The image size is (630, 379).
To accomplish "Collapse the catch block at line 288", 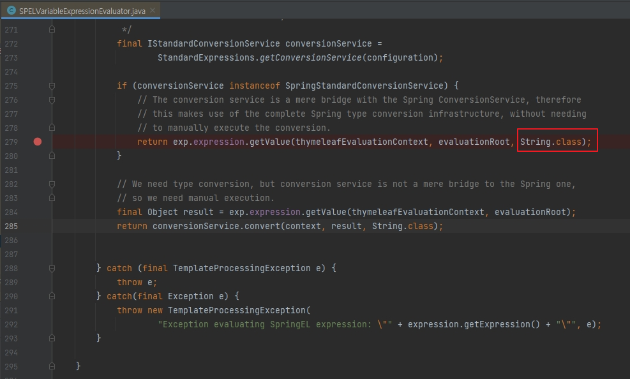I will click(52, 268).
